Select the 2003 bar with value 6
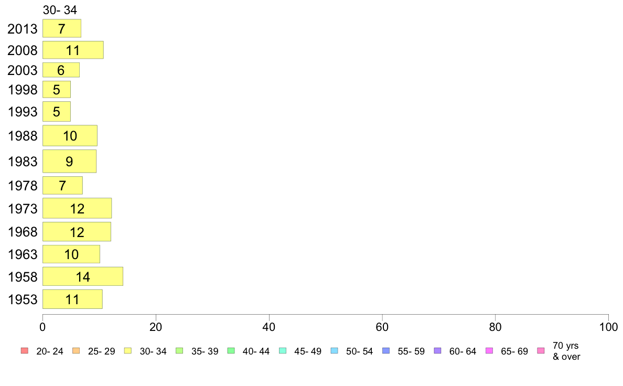623x386 pixels. point(61,70)
